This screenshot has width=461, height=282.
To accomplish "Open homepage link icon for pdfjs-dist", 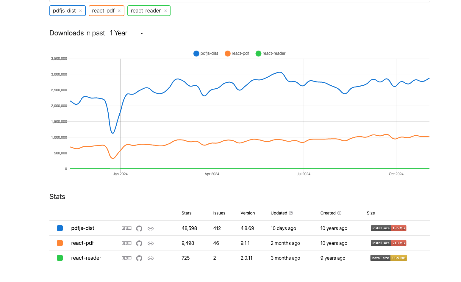I will click(151, 228).
